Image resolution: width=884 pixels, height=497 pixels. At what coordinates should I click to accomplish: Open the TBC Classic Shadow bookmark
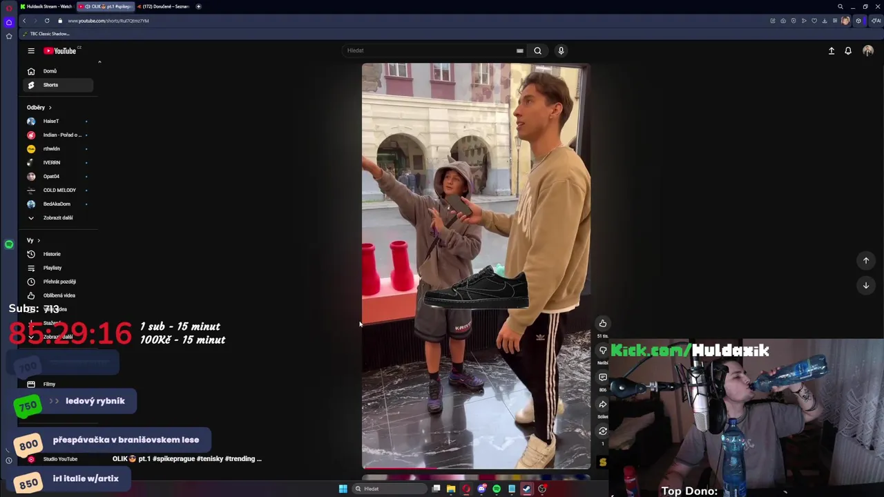click(46, 34)
